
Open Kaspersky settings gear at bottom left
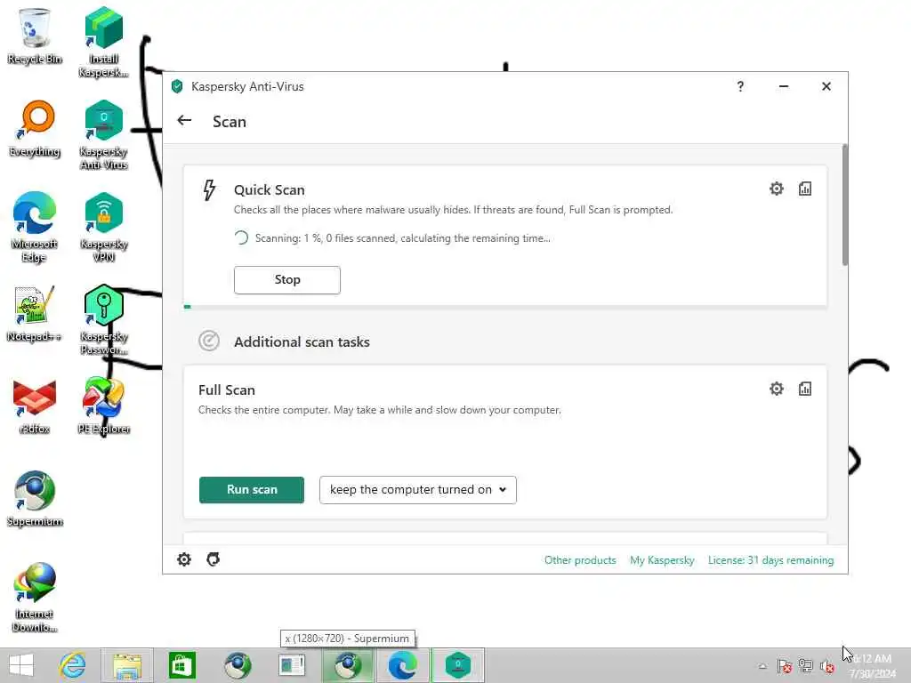pyautogui.click(x=184, y=559)
